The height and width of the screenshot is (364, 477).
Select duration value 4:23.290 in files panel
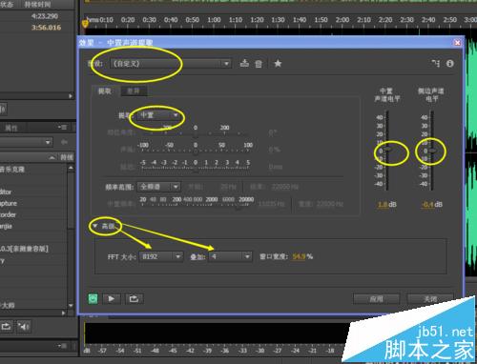pyautogui.click(x=45, y=16)
